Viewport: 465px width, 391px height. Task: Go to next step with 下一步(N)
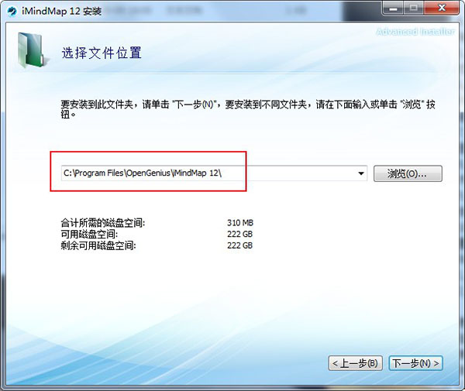pos(415,363)
